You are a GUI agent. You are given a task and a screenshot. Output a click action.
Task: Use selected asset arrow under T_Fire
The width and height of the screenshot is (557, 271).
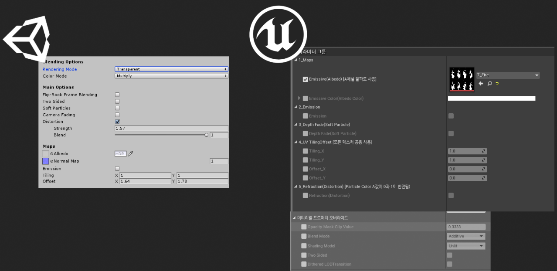tap(481, 84)
